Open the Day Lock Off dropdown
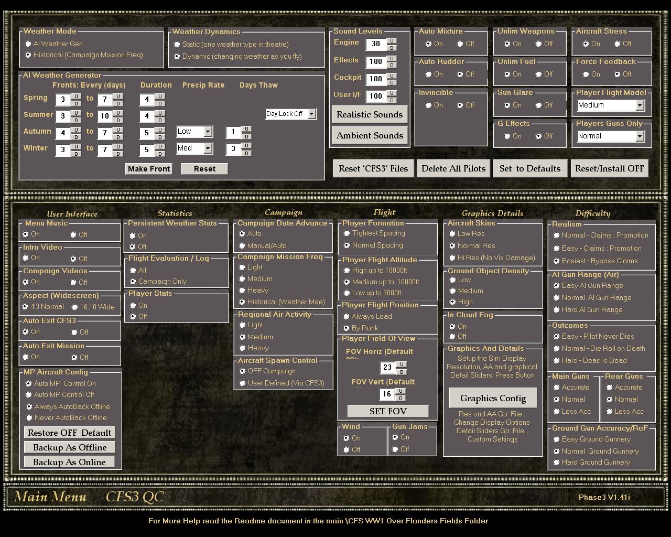 click(x=312, y=114)
